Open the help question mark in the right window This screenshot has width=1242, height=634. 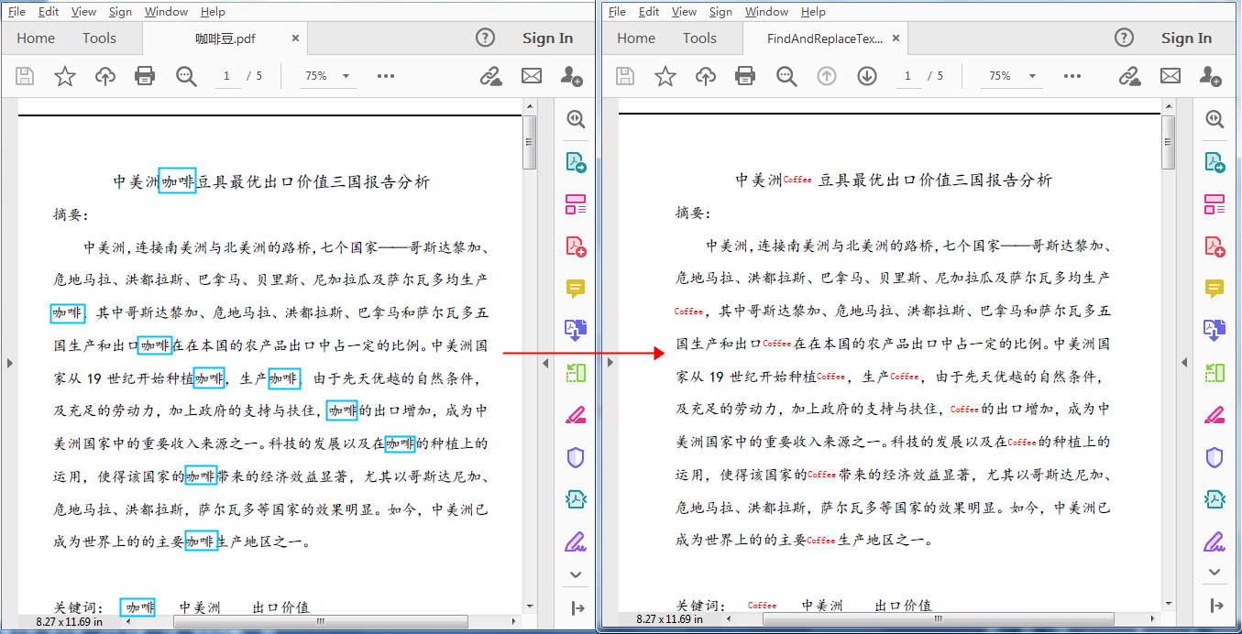pyautogui.click(x=1124, y=38)
